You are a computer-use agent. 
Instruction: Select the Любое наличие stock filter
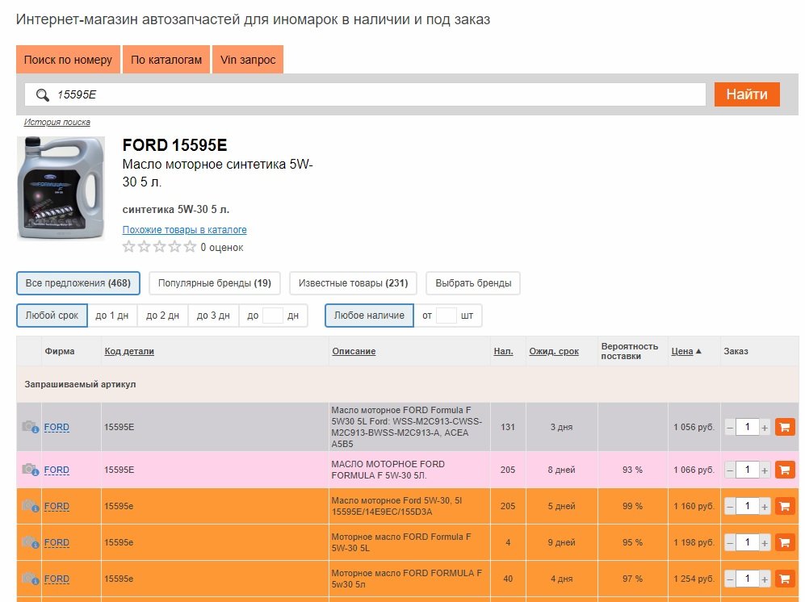click(369, 316)
